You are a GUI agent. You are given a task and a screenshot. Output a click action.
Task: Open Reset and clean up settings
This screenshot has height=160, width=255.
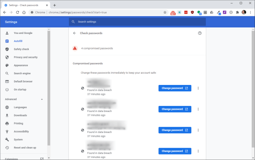25,148
